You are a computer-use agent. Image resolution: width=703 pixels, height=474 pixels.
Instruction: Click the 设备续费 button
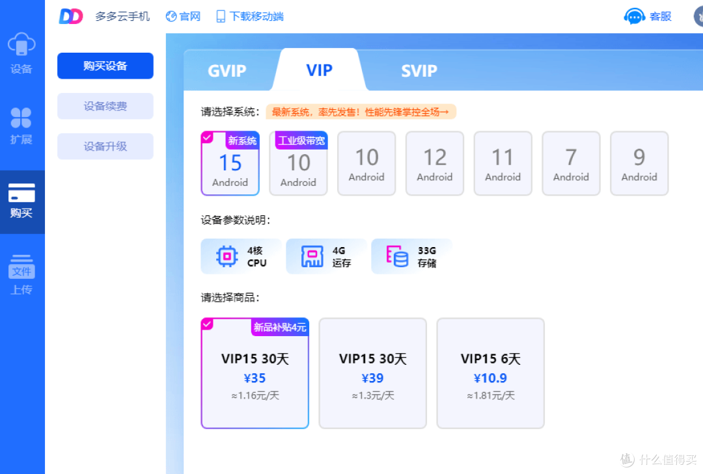pos(105,106)
